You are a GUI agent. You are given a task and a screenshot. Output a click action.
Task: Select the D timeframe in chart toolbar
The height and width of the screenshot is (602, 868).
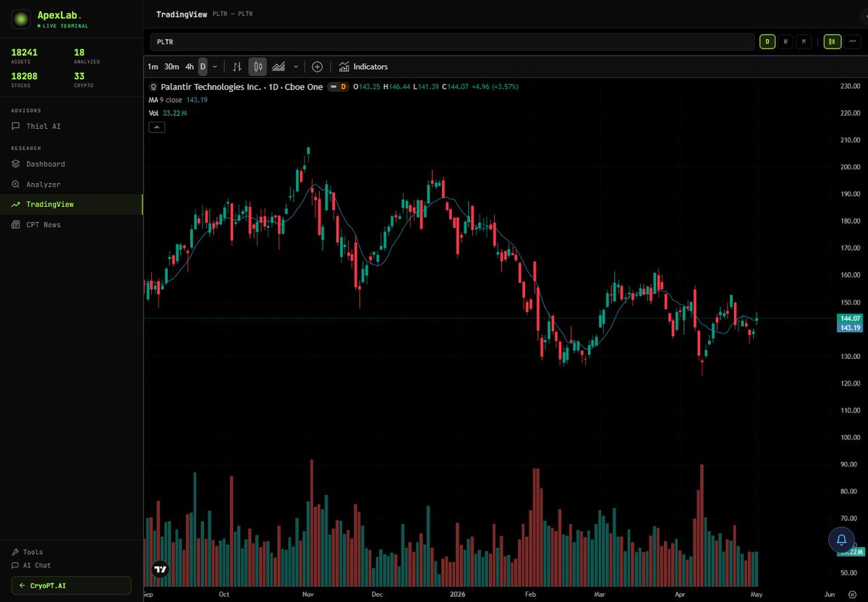point(203,67)
